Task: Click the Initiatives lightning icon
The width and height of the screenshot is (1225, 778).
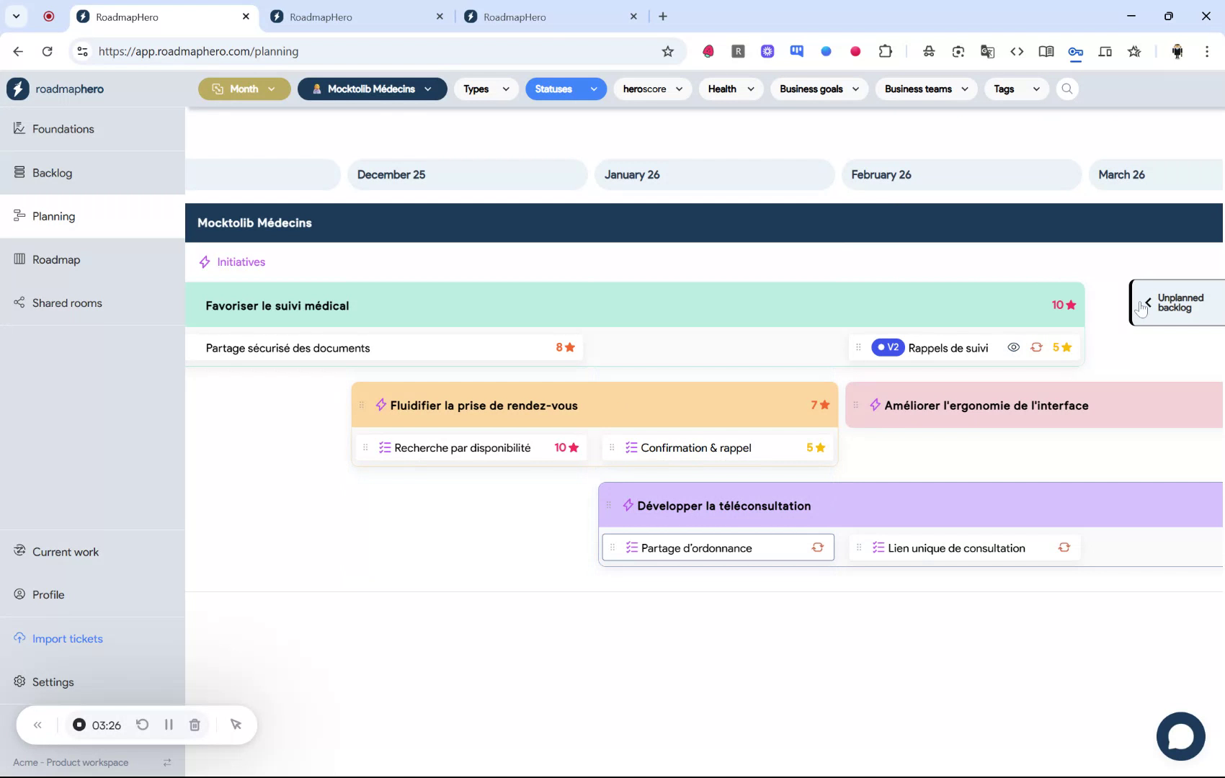Action: pyautogui.click(x=205, y=261)
